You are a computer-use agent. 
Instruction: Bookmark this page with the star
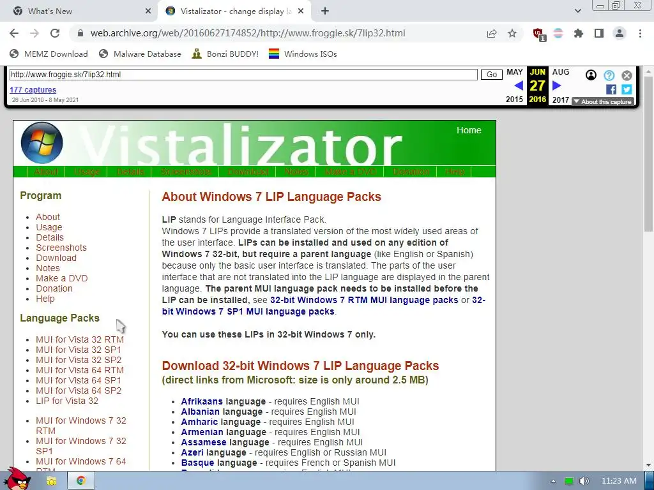[512, 33]
